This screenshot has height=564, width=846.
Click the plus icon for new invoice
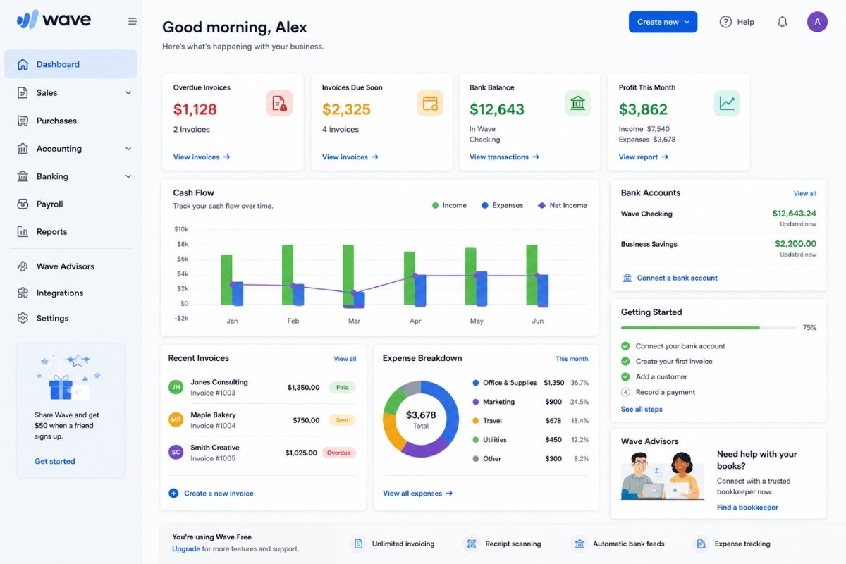click(x=173, y=493)
